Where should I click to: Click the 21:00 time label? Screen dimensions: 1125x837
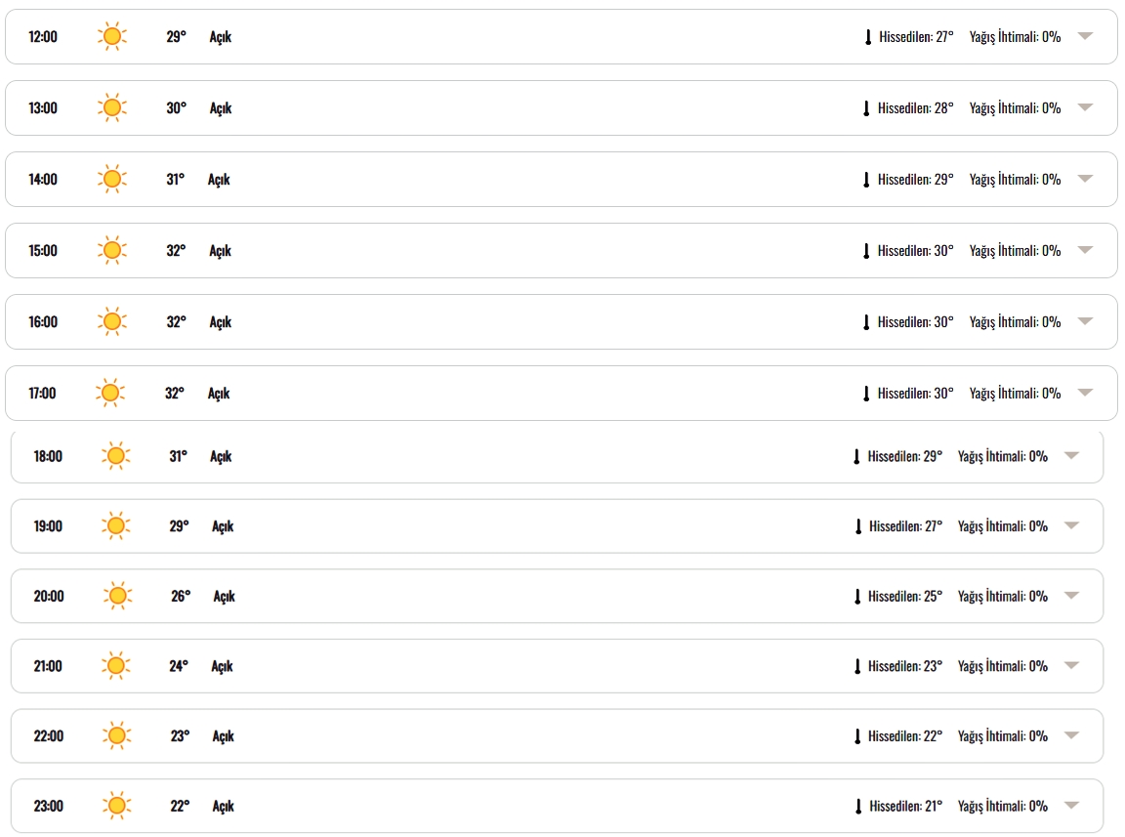(48, 666)
